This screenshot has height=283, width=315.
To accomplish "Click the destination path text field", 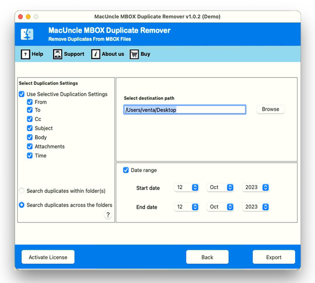I will point(184,110).
